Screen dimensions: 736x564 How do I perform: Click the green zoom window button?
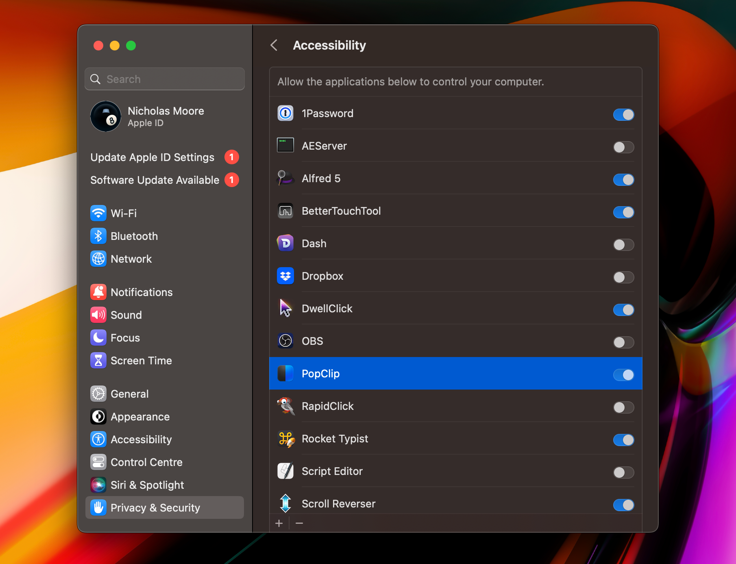(x=131, y=46)
